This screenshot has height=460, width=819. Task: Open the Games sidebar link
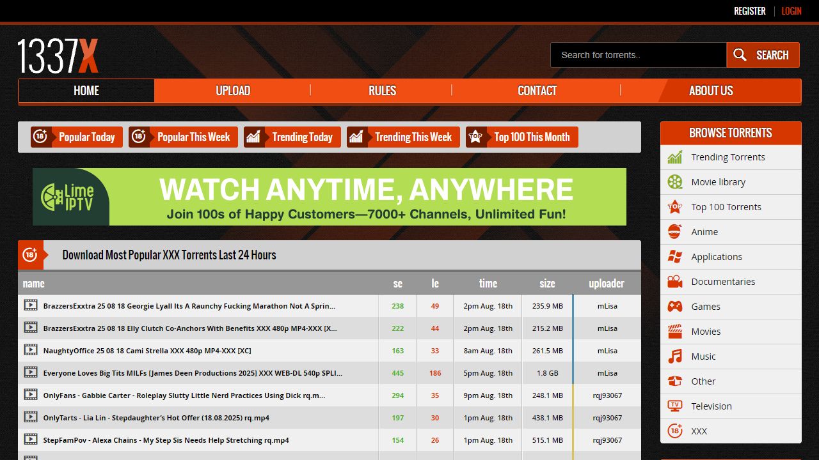coord(706,307)
